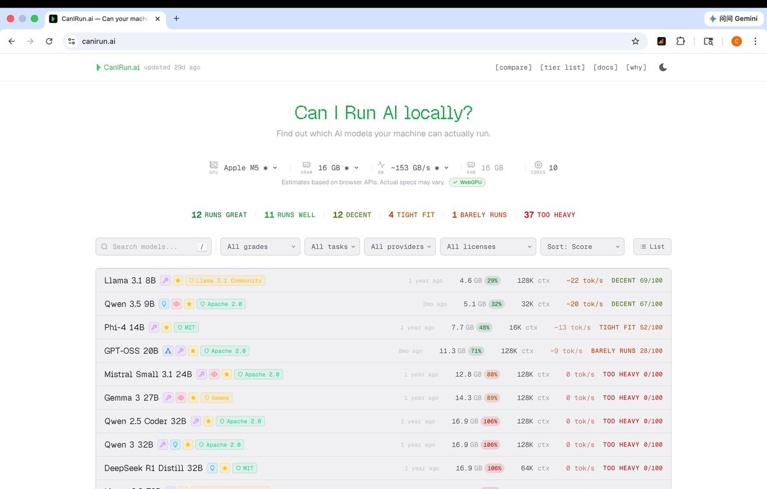
Task: Filter by 37 TOO HEAVY
Action: pos(550,214)
